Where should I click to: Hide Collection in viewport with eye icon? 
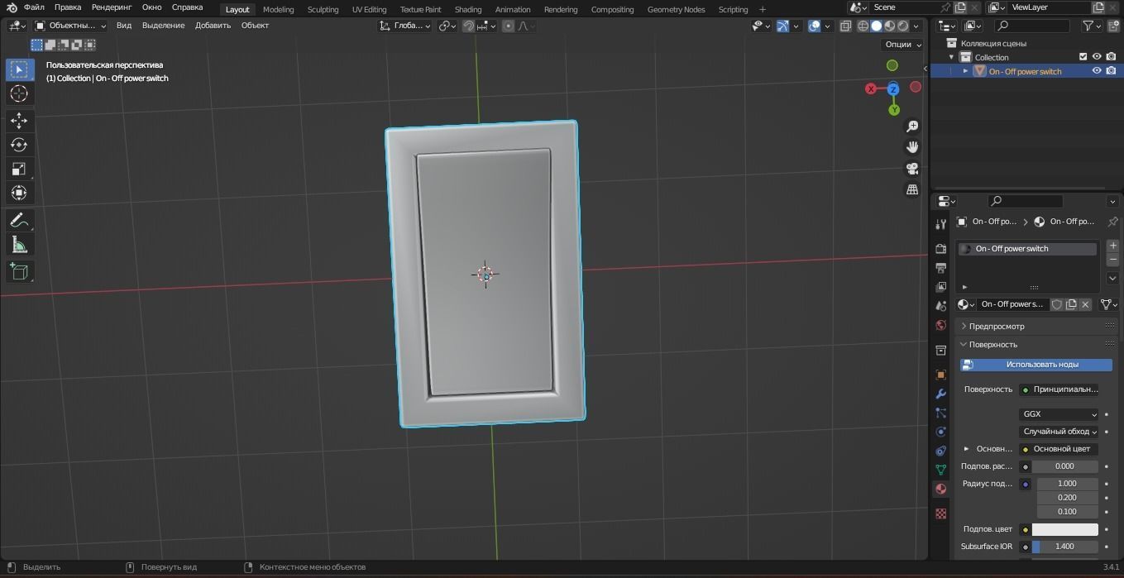[1097, 57]
